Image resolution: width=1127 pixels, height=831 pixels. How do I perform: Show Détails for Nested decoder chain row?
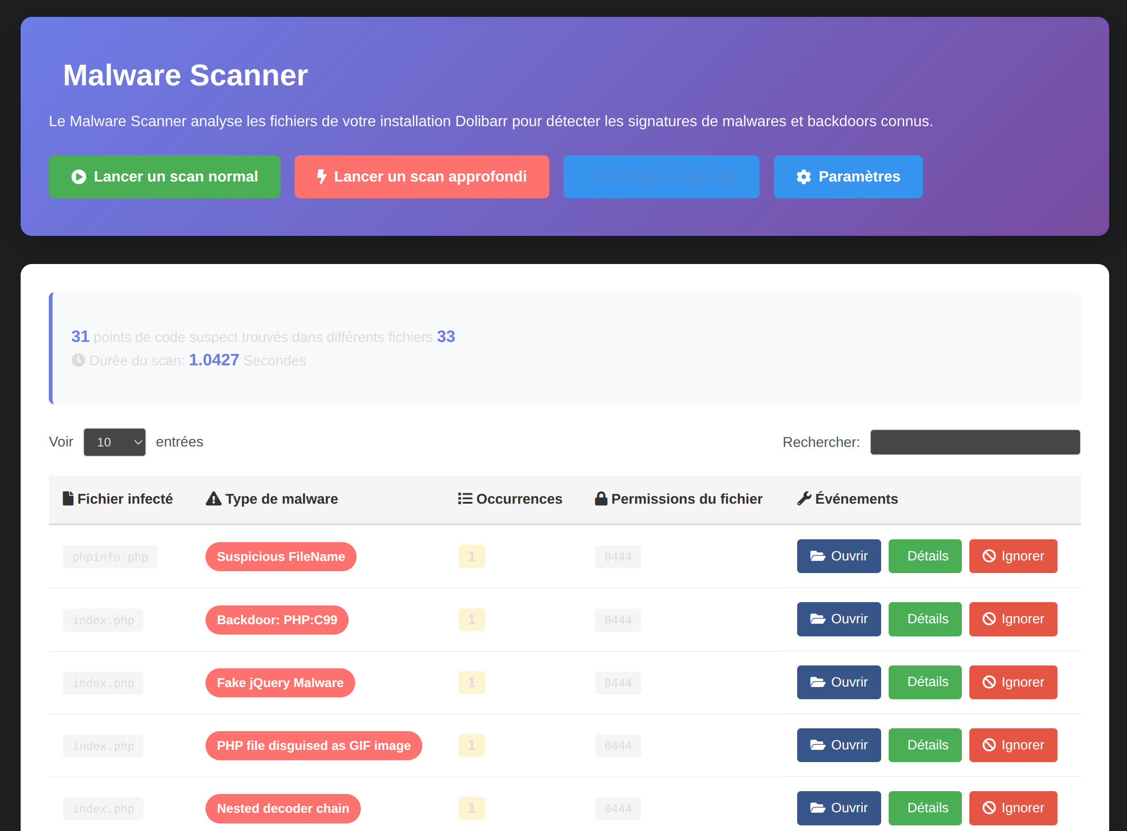(x=925, y=808)
